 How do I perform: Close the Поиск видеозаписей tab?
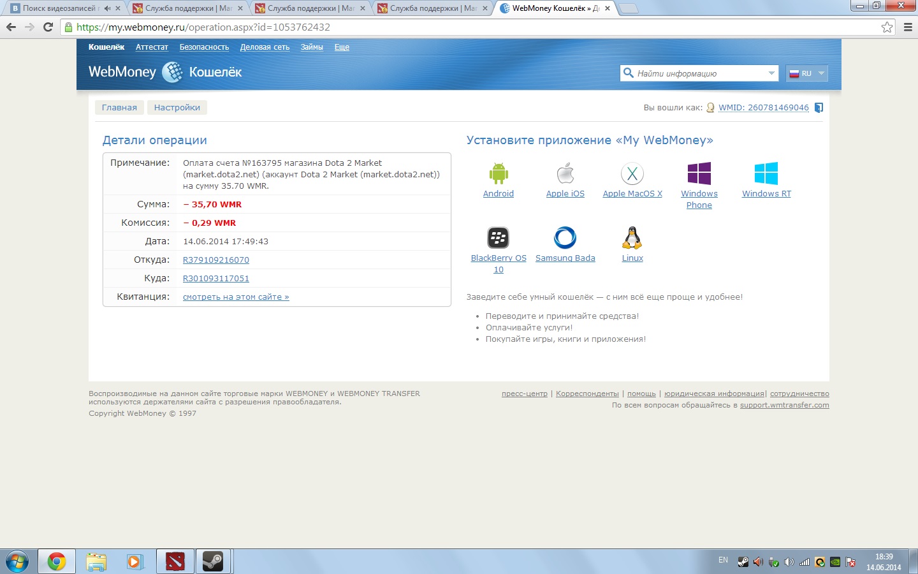(118, 8)
